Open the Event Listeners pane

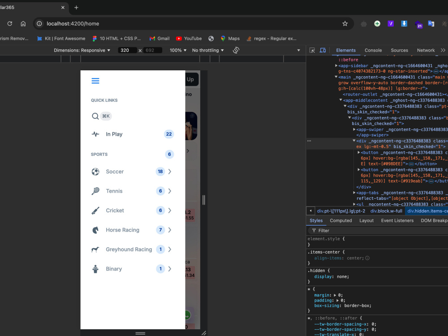(397, 220)
